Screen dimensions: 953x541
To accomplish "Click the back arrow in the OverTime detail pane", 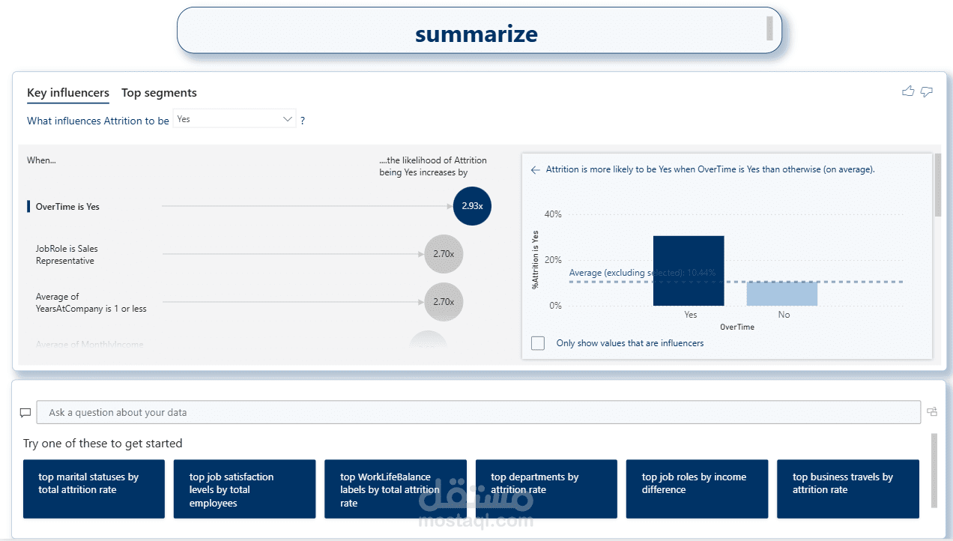I will tap(535, 170).
